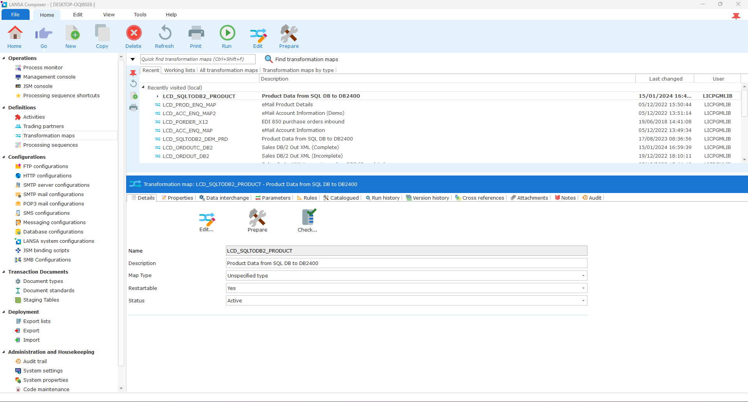This screenshot has width=748, height=402.
Task: Click the Check... icon in Details pane
Action: [309, 217]
